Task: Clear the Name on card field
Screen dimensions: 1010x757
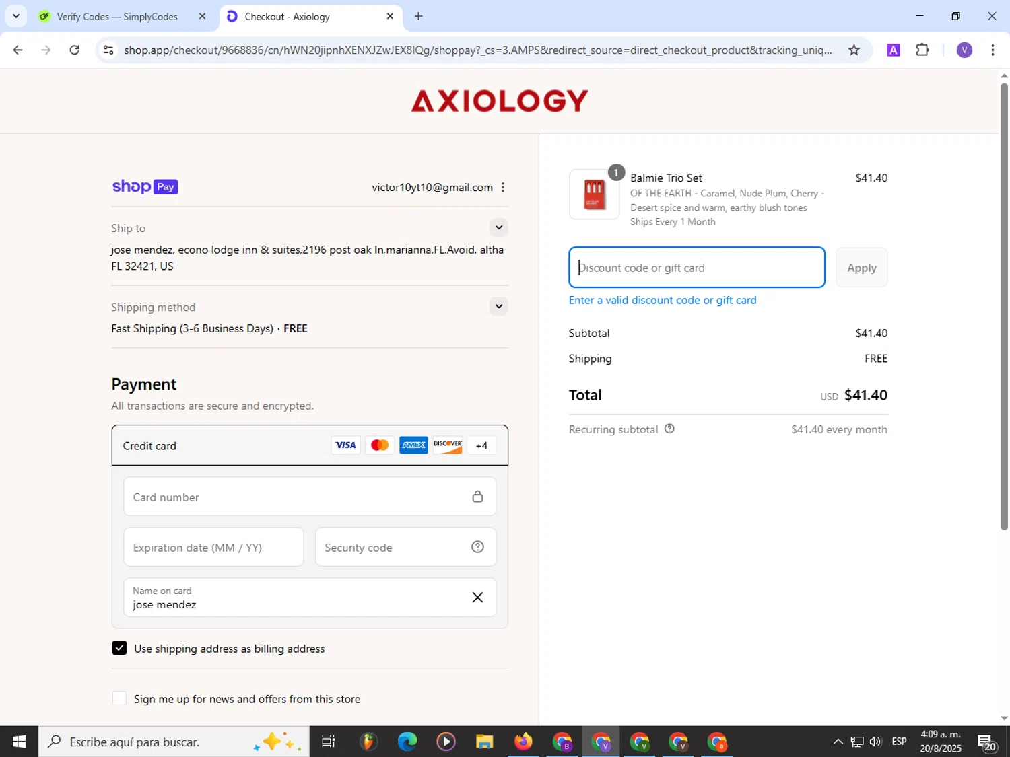Action: coord(477,598)
